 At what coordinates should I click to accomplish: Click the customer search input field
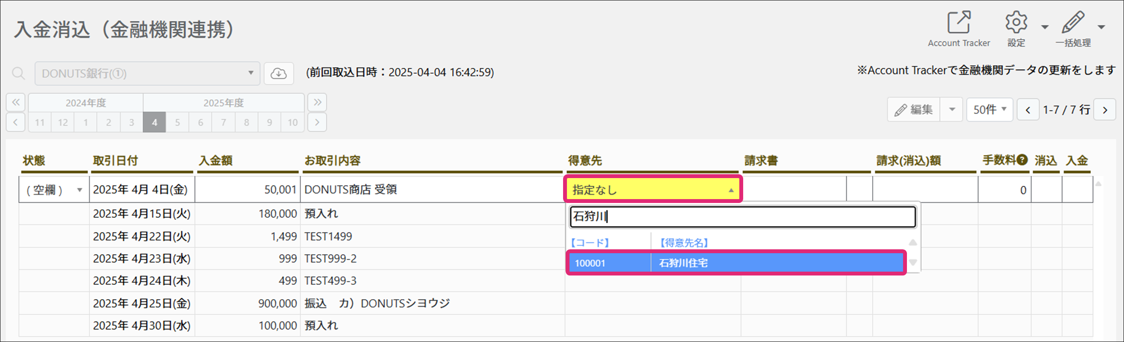(x=742, y=217)
